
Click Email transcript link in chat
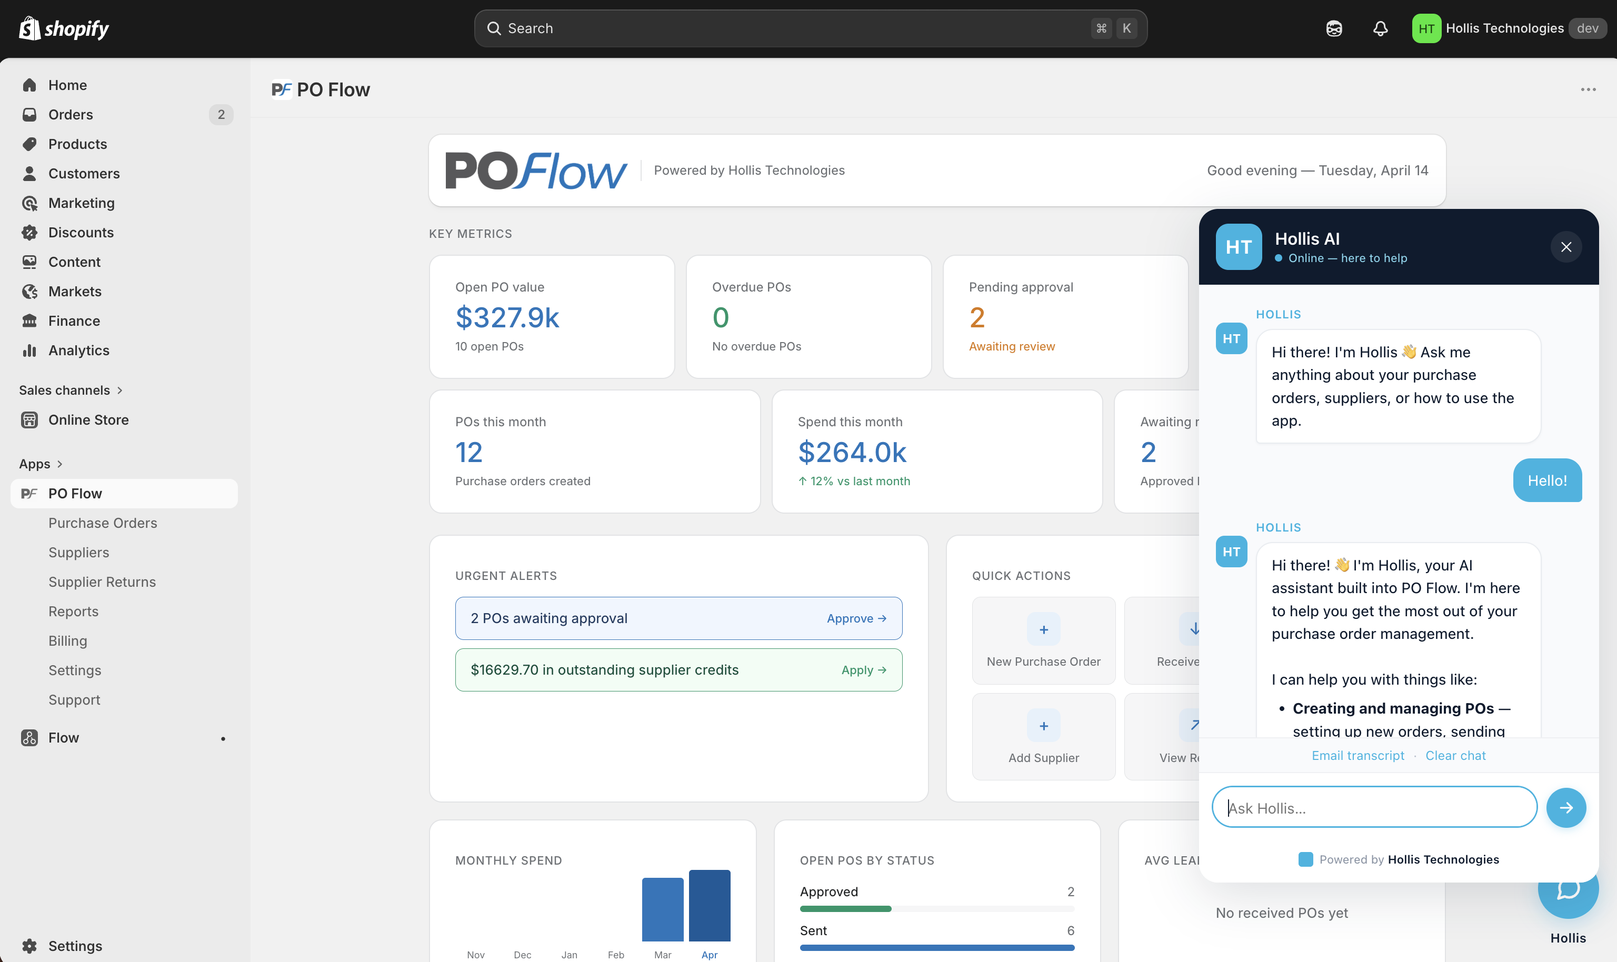coord(1357,755)
